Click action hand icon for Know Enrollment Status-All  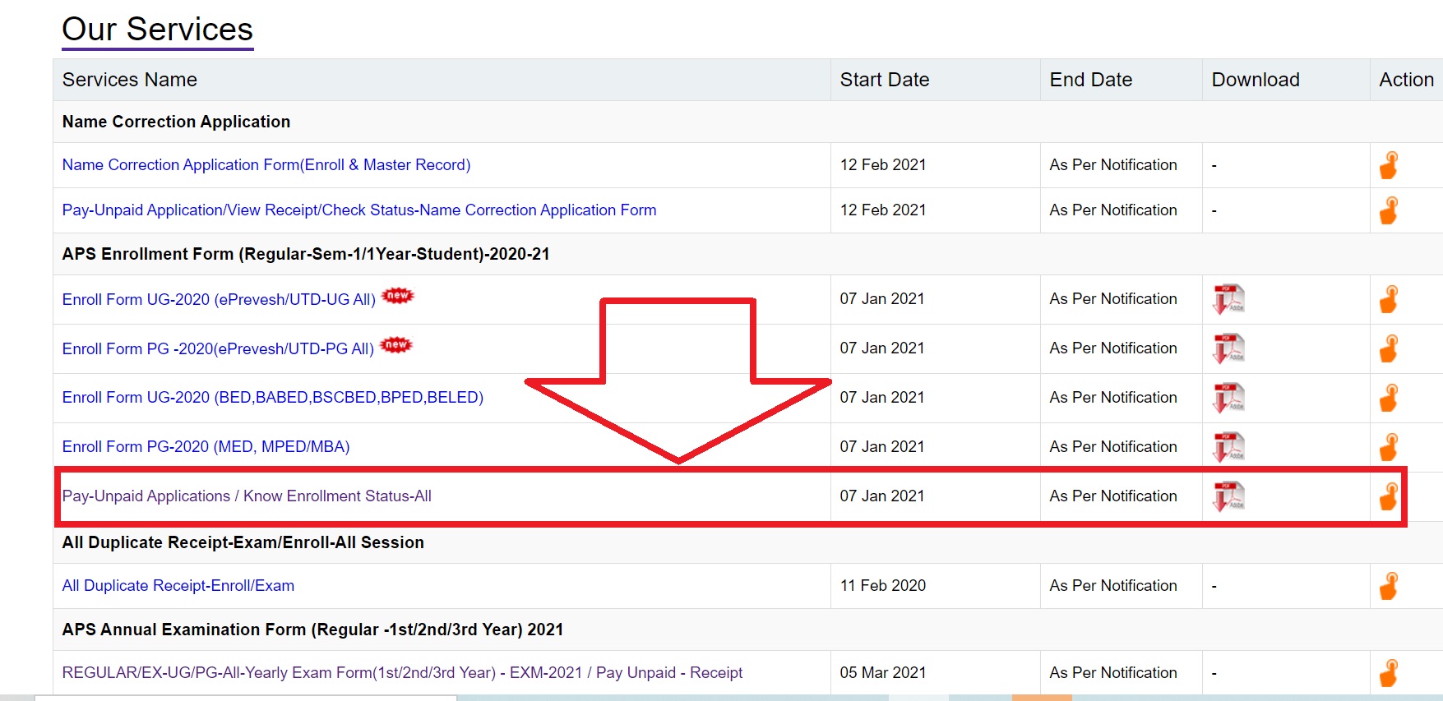click(x=1389, y=496)
